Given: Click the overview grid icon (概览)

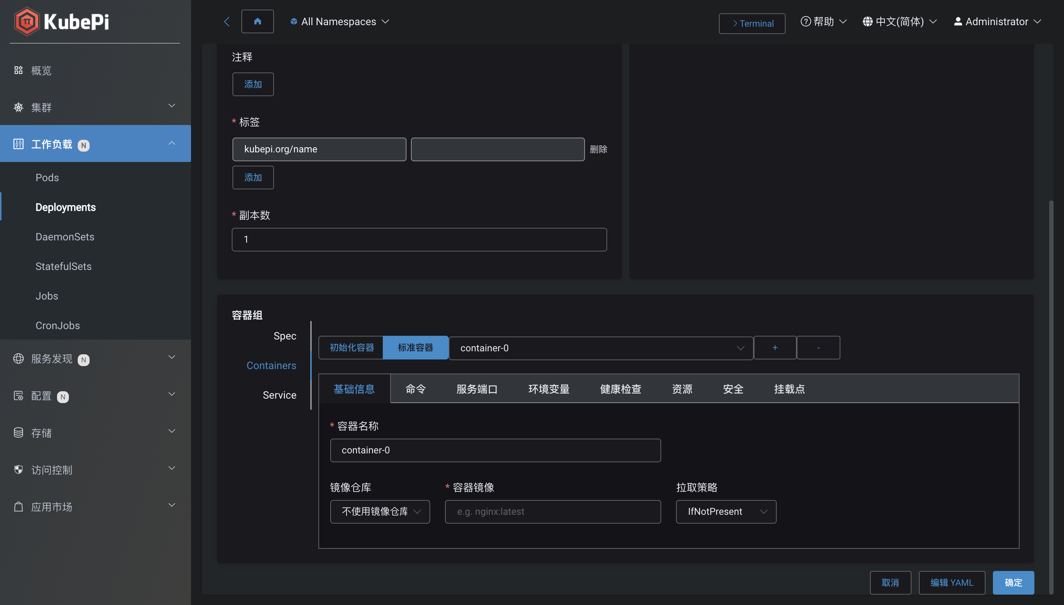Looking at the screenshot, I should pos(18,70).
